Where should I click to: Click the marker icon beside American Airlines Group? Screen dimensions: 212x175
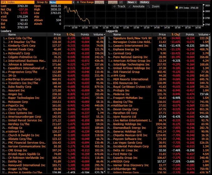[111, 61]
